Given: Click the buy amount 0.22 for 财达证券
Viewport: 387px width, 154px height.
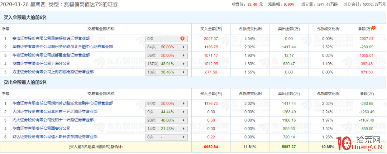Looking at the screenshot, I should click(x=211, y=137).
